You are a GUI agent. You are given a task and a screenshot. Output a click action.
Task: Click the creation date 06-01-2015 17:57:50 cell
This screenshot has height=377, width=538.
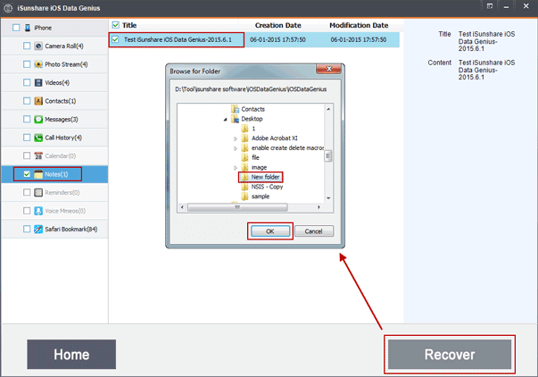277,39
